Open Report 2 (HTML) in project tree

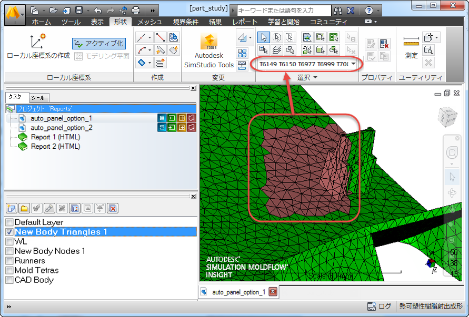point(55,146)
